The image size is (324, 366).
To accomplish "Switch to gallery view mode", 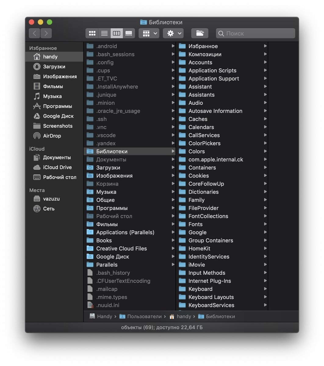I will [x=129, y=33].
